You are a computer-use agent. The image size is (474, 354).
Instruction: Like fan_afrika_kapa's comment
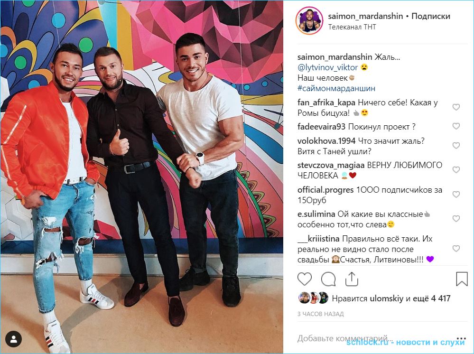pyautogui.click(x=456, y=107)
